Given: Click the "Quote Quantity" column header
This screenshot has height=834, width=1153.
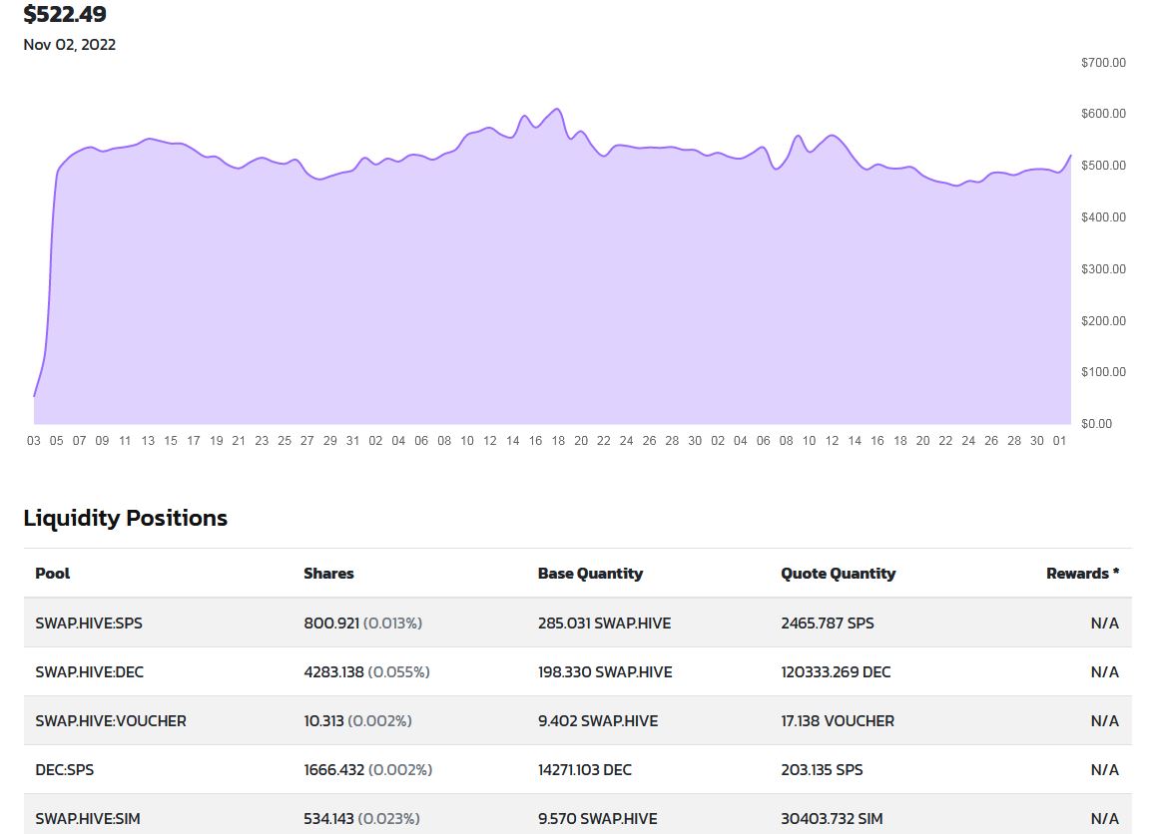Looking at the screenshot, I should click(x=839, y=574).
